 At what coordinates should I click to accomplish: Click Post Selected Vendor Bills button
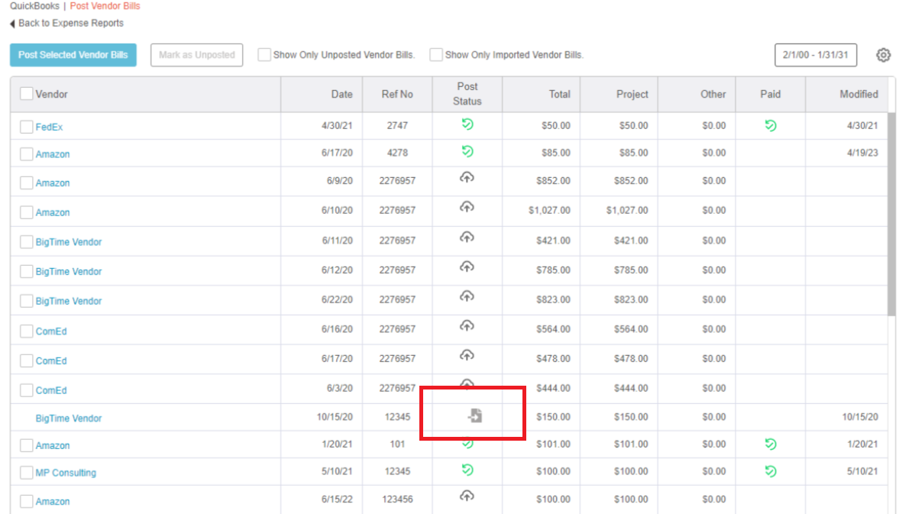73,55
